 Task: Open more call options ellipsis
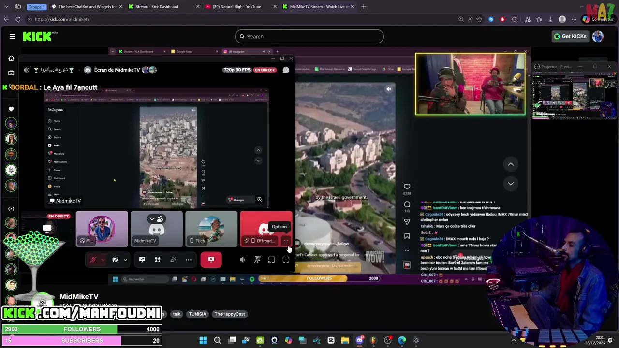click(x=189, y=260)
